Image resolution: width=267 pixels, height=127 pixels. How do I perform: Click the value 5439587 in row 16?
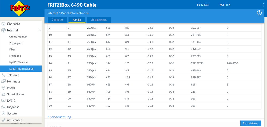(x=196, y=78)
